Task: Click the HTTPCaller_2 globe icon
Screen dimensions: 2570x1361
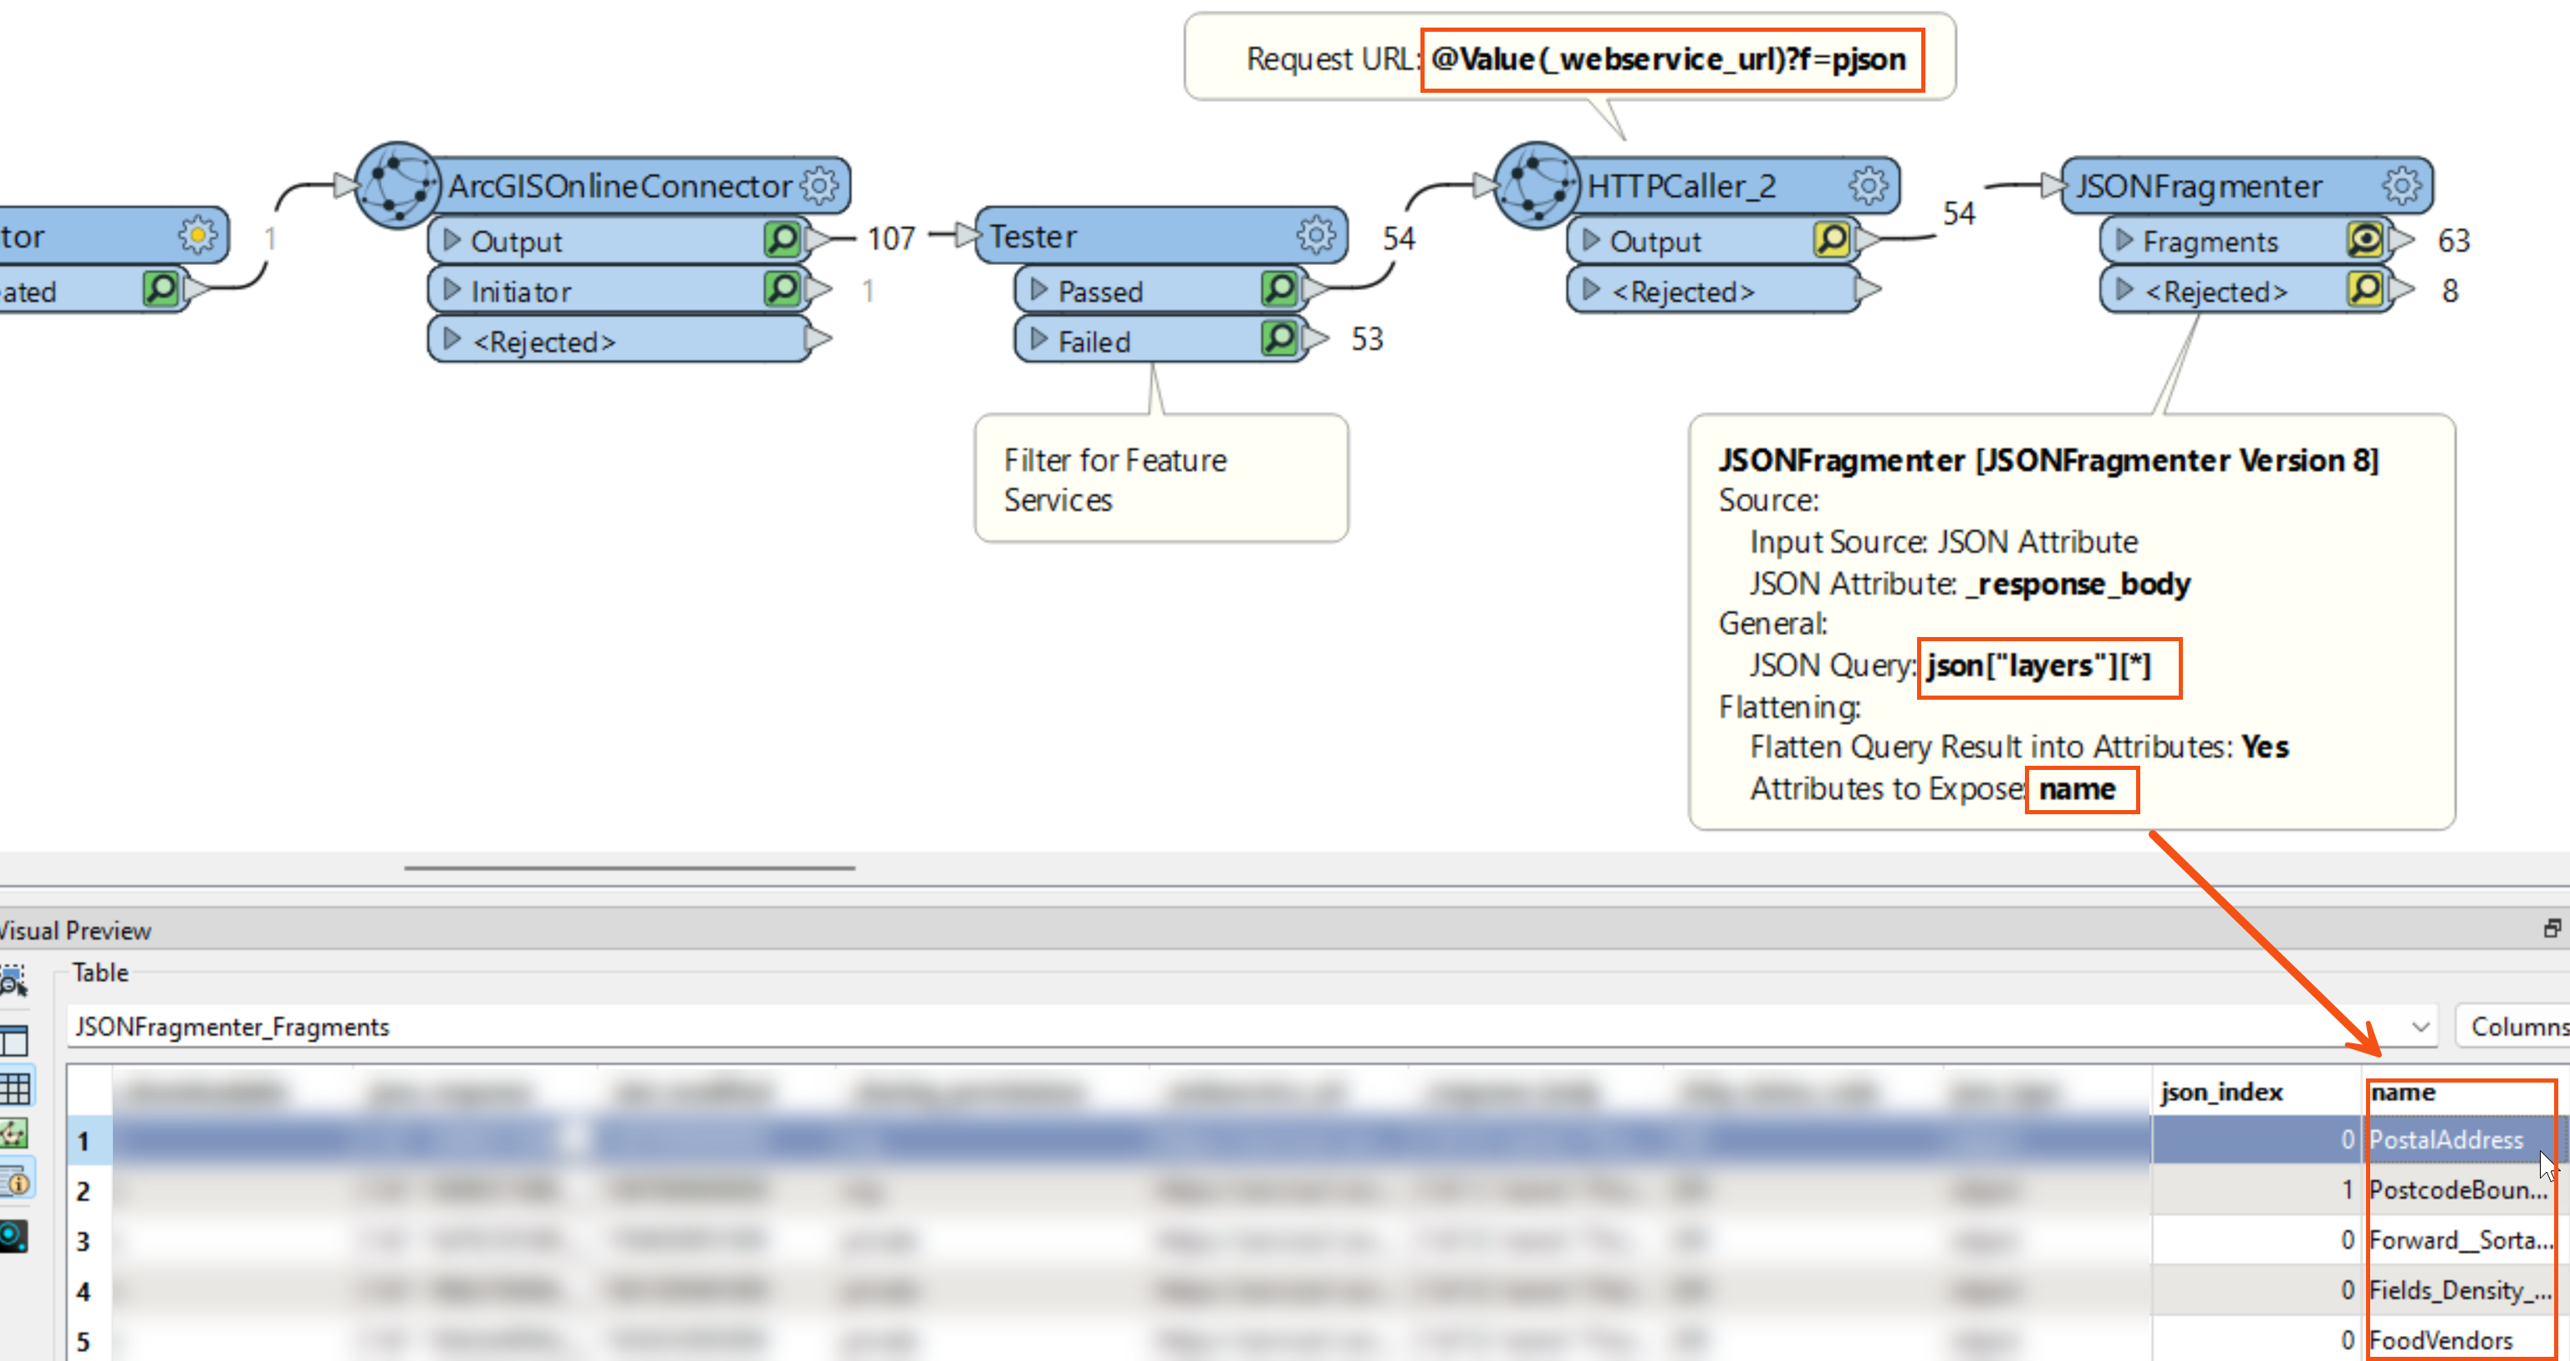Action: pos(1537,186)
